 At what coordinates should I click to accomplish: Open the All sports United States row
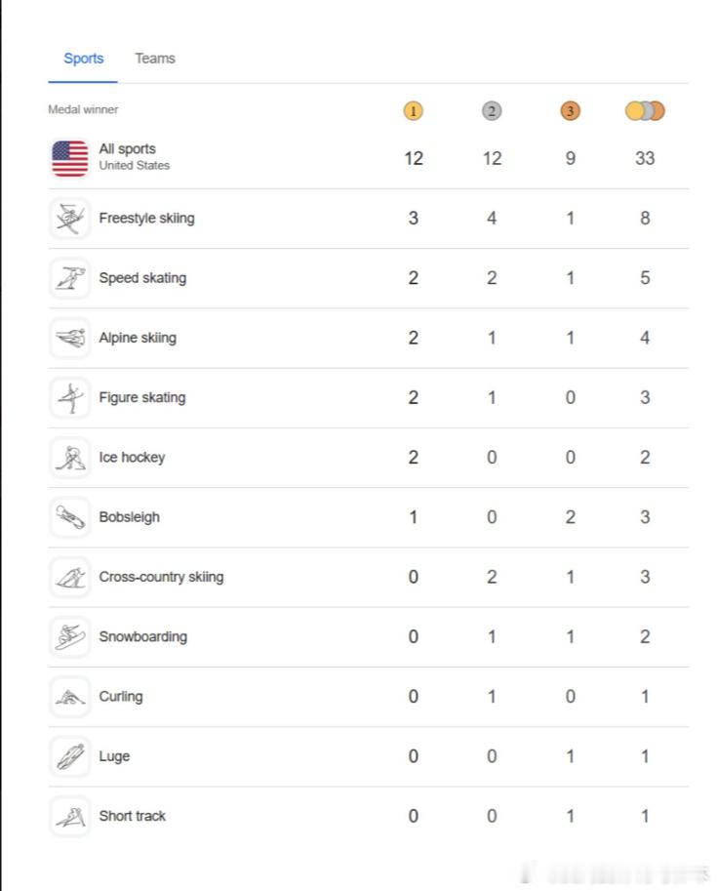point(368,158)
